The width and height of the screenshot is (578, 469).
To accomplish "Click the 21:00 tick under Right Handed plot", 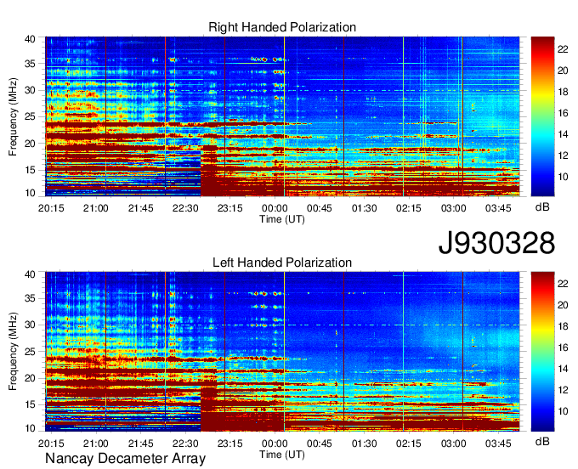I will tap(96, 208).
